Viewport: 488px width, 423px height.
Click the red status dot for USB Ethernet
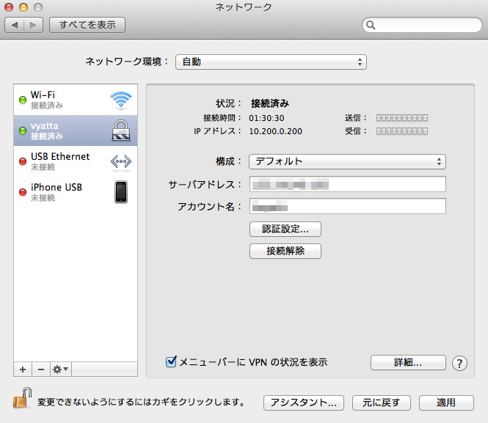(23, 161)
